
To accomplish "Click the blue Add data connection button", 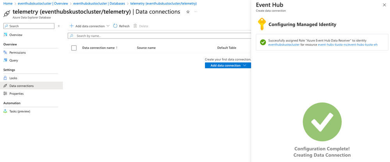I will click(228, 66).
